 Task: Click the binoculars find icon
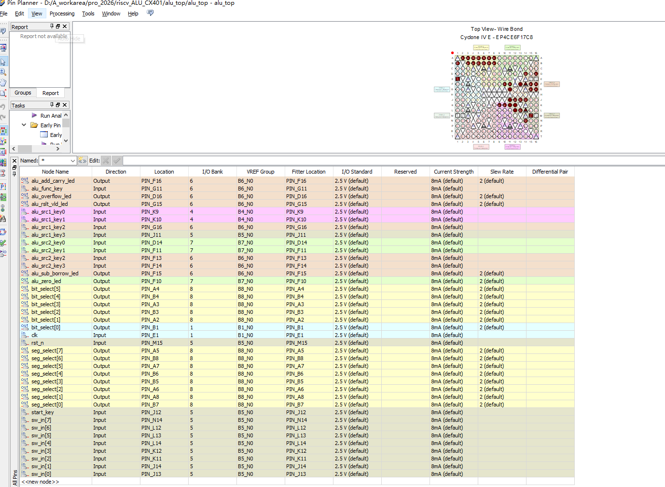[3, 219]
